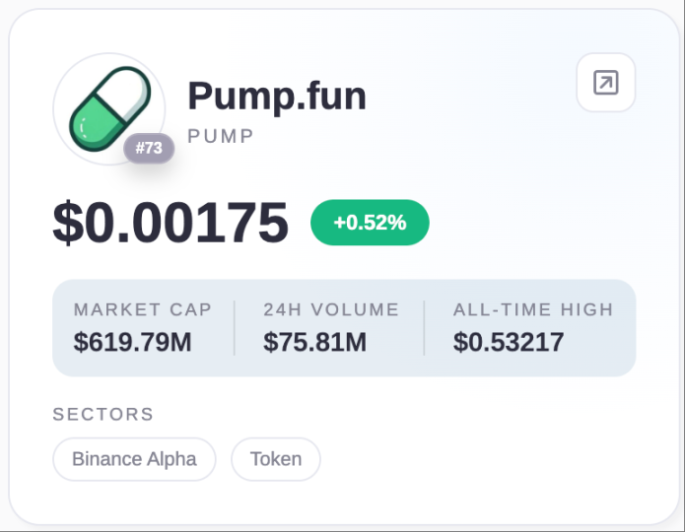Click the ALL-TIME HIGH label

pos(533,309)
